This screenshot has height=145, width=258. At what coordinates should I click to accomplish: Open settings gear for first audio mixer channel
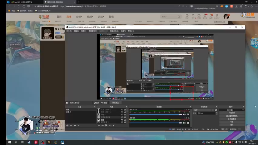(x=188, y=115)
